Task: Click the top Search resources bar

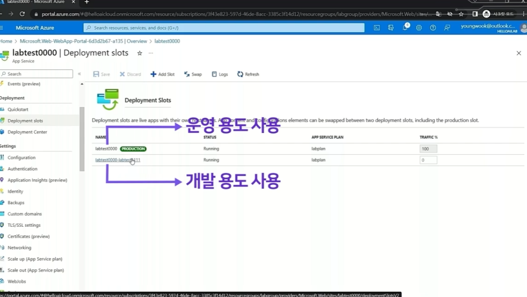Action: [x=224, y=27]
